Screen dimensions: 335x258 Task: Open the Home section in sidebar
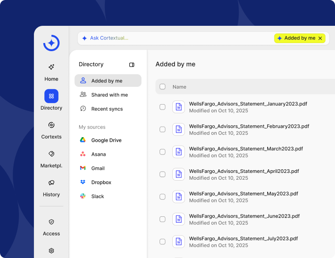(x=51, y=67)
